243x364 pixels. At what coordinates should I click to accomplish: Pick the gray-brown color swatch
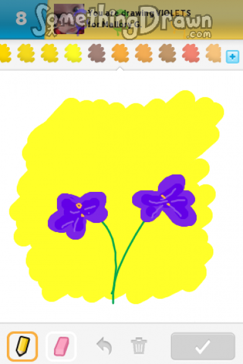[97, 53]
